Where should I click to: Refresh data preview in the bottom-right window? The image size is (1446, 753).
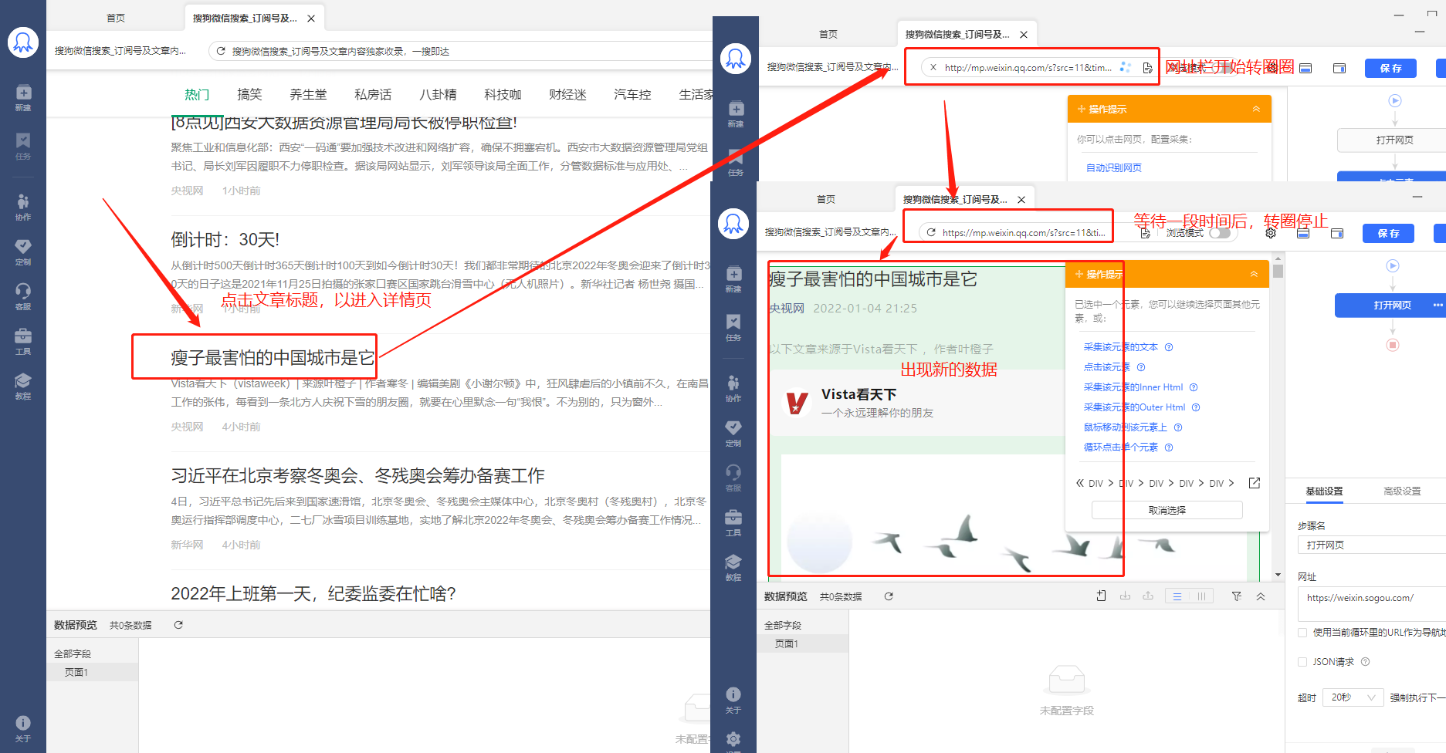(889, 596)
